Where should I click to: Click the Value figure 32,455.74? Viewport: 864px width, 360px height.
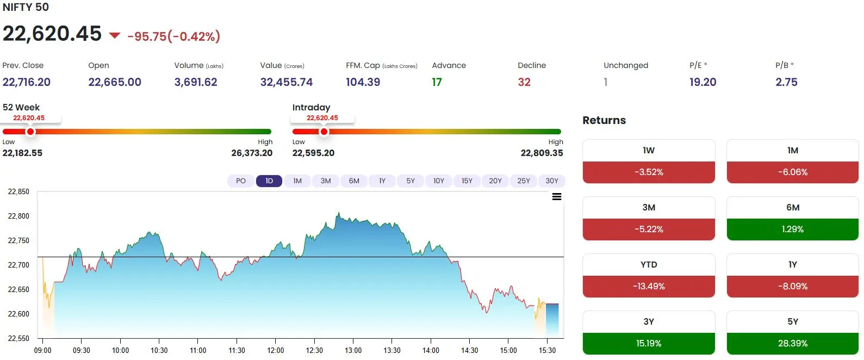pyautogui.click(x=287, y=82)
